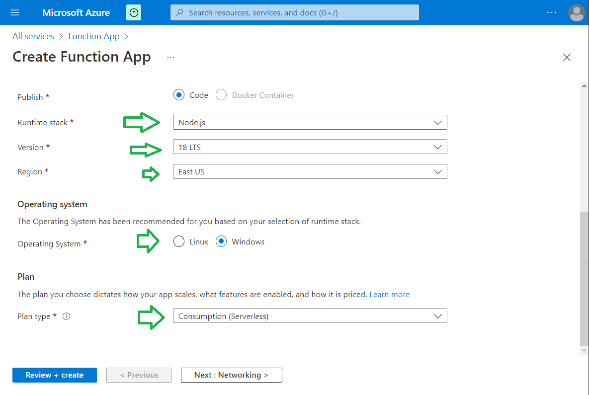Focus the Search resources, services, and docs box

(294, 12)
